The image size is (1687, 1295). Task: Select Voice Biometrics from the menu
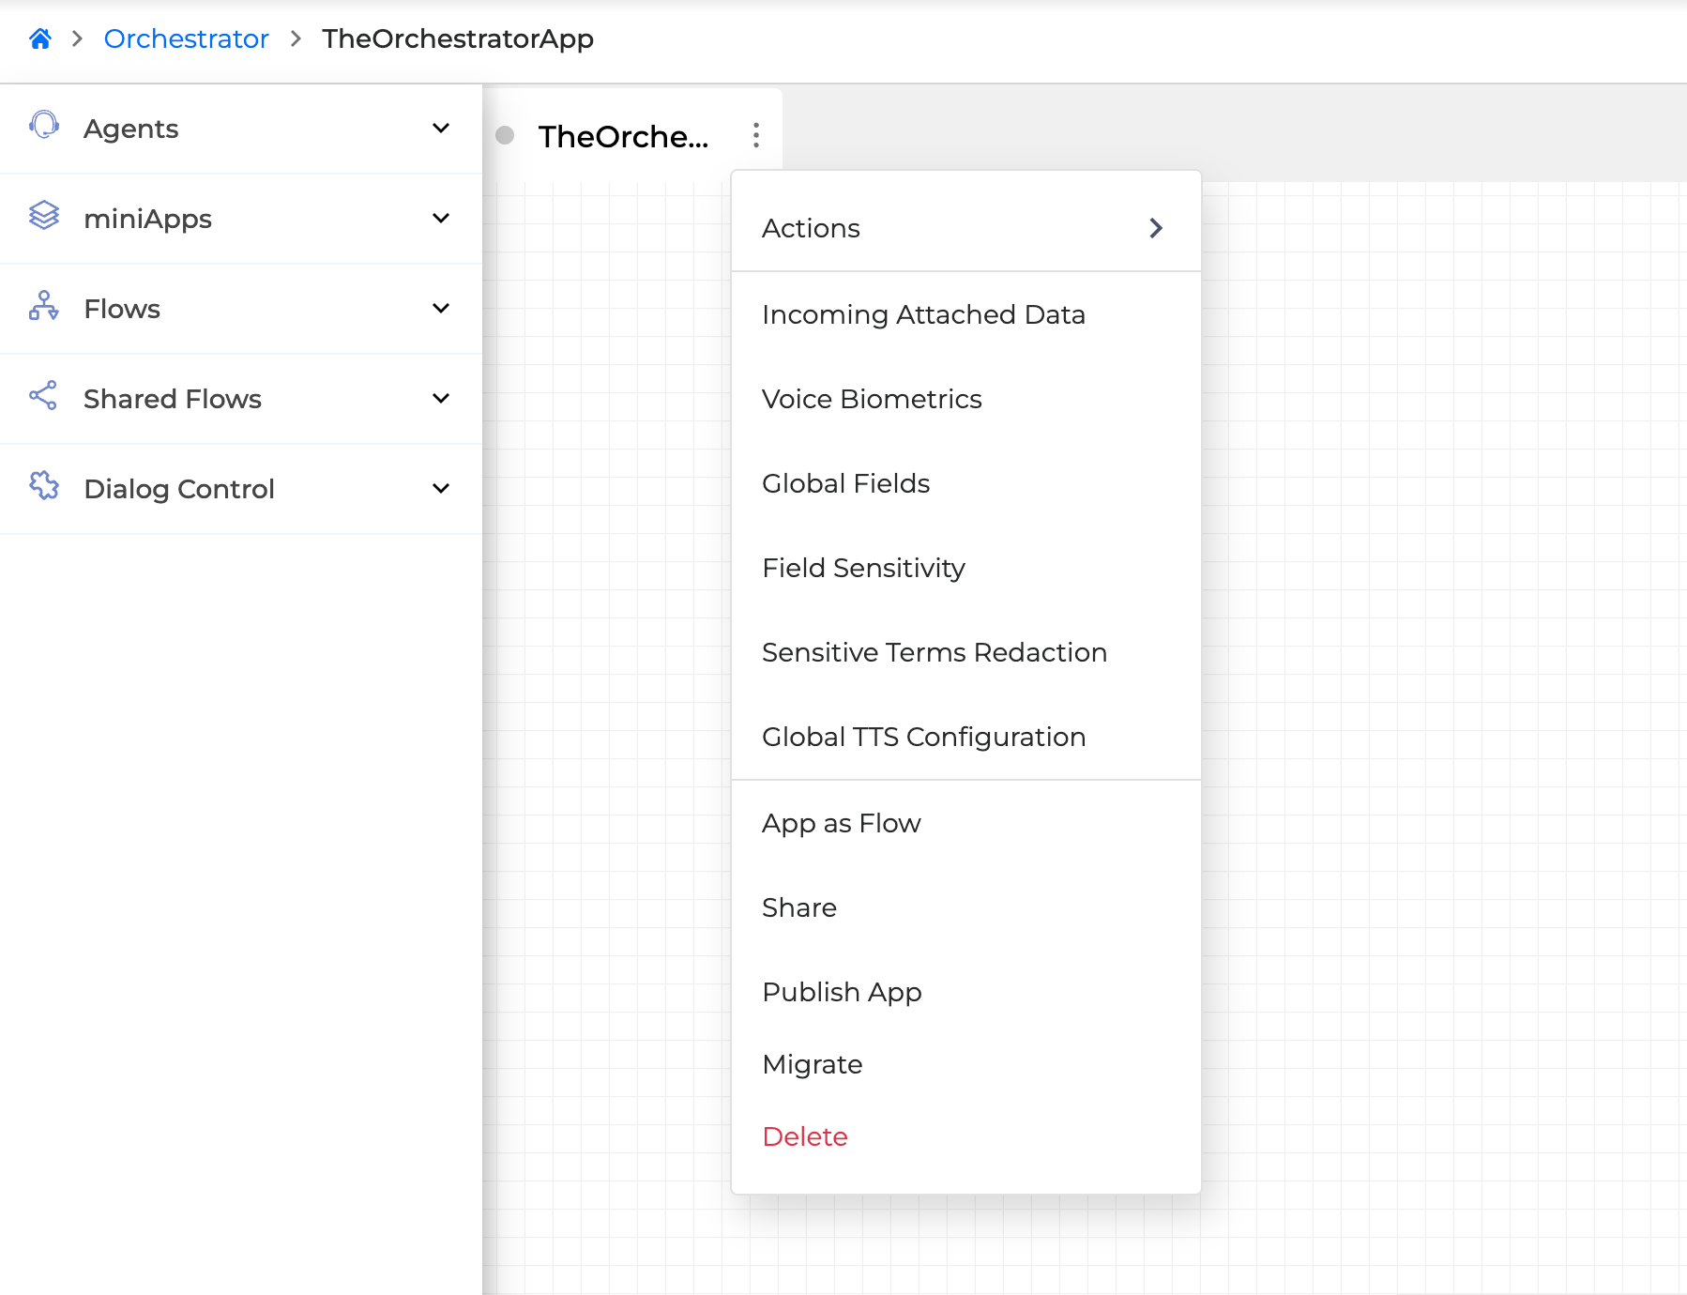pyautogui.click(x=872, y=399)
